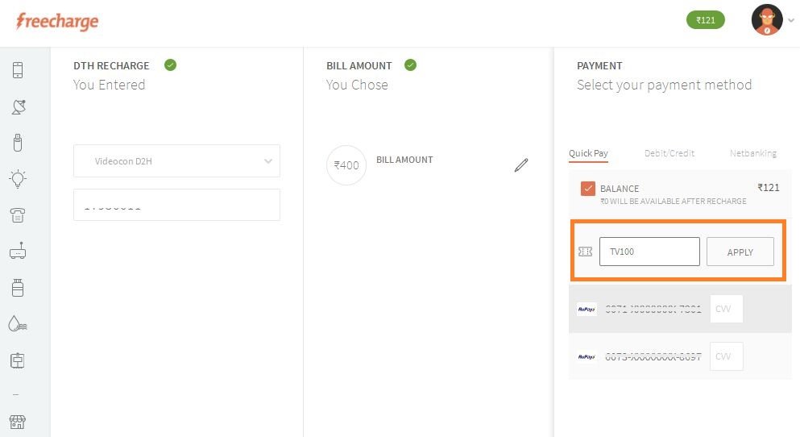Select the mobile recharge sidebar icon

(18, 70)
